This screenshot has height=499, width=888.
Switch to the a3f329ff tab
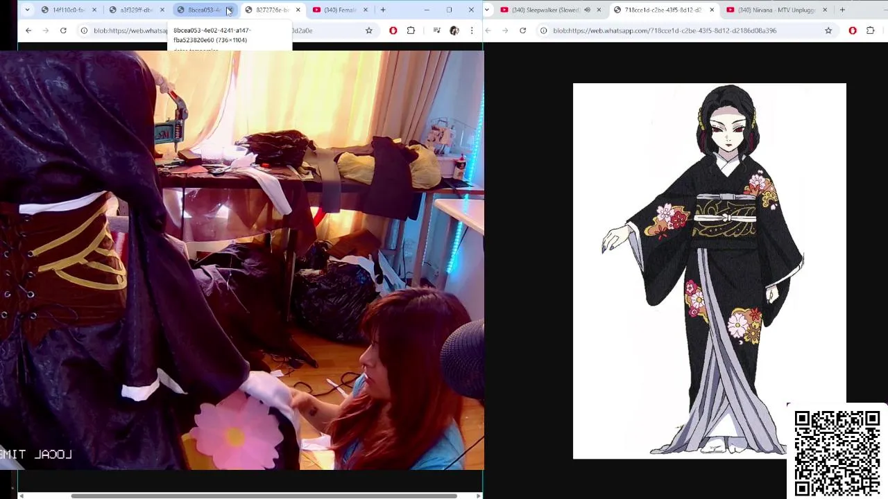click(136, 10)
